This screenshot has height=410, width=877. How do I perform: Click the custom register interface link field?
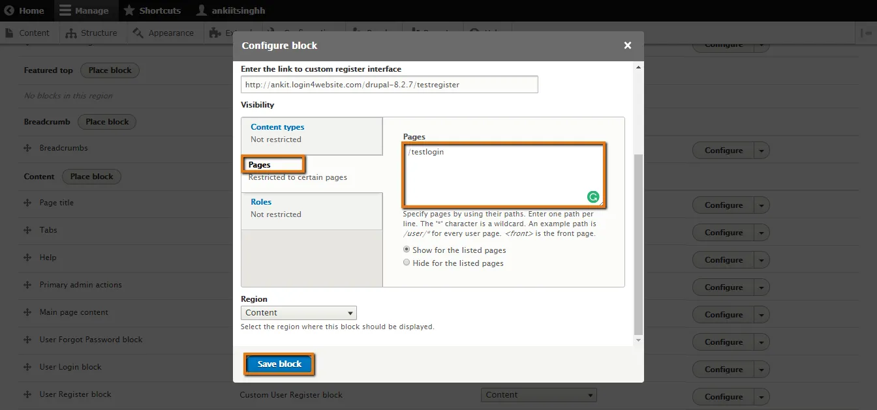tap(389, 85)
